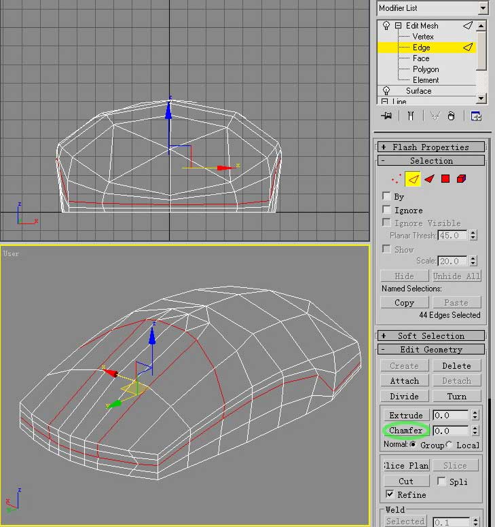Enable the Ignore checkbox
Image resolution: width=495 pixels, height=527 pixels.
(387, 211)
